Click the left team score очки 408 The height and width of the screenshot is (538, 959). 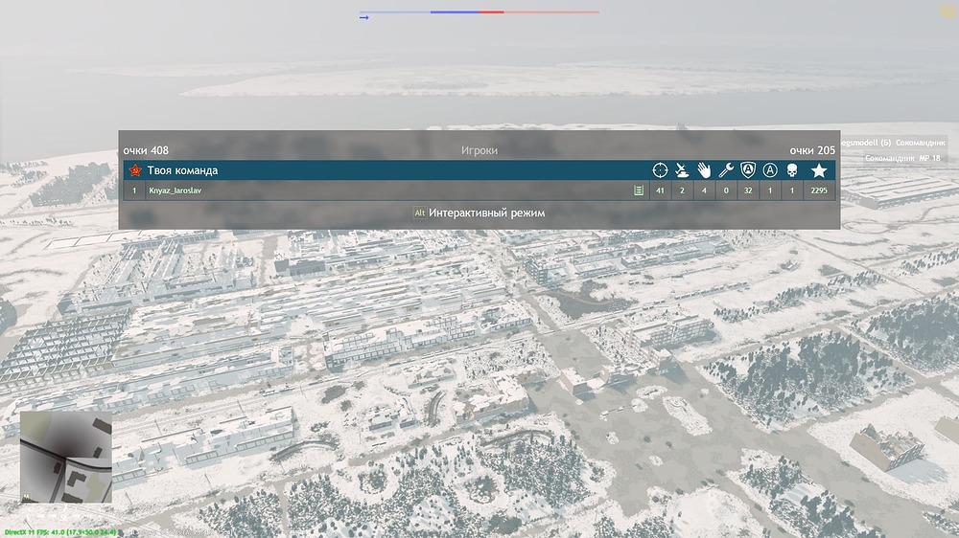click(x=146, y=150)
